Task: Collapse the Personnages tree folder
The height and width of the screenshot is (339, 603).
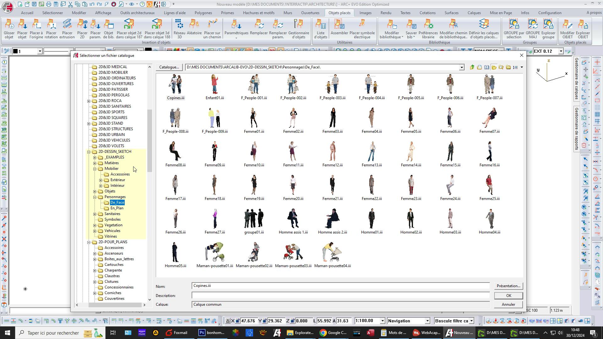Action: point(95,197)
